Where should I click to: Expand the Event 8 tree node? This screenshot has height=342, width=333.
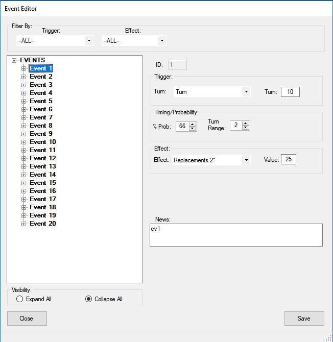point(23,126)
